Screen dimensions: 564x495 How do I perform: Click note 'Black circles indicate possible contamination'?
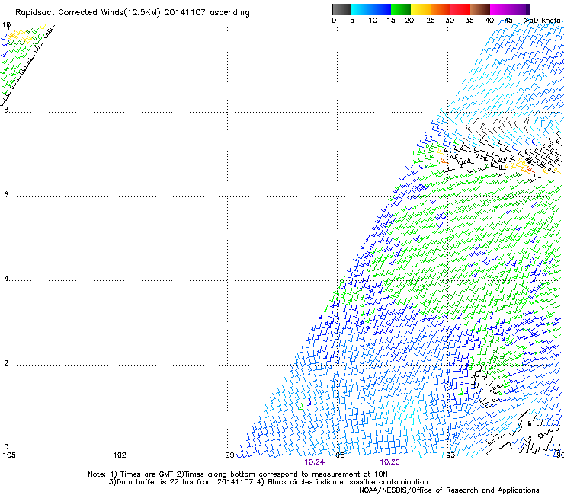[348, 482]
